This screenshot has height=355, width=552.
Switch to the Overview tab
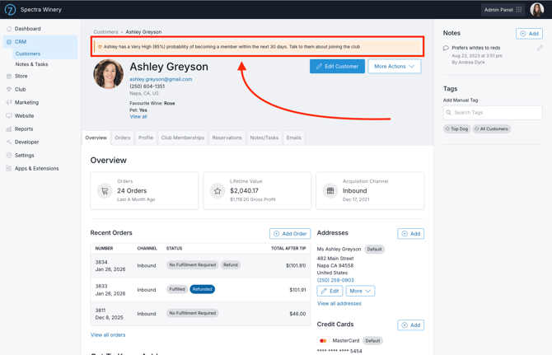click(96, 138)
